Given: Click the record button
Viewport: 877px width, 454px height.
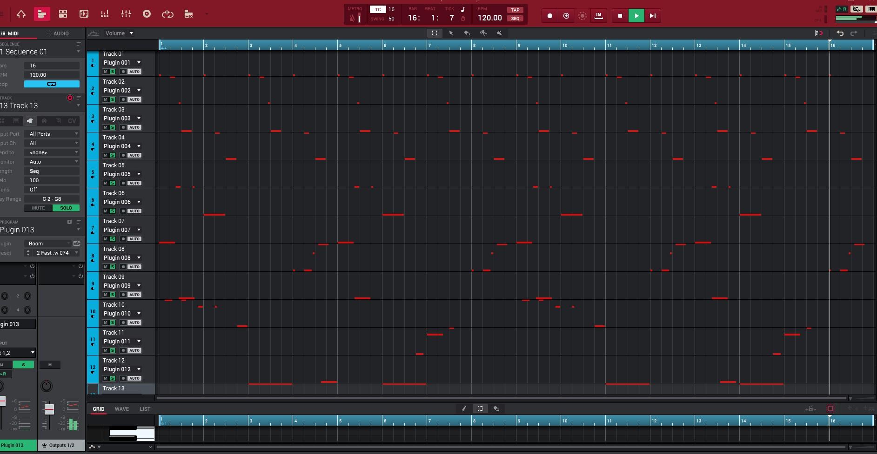Looking at the screenshot, I should (x=550, y=16).
